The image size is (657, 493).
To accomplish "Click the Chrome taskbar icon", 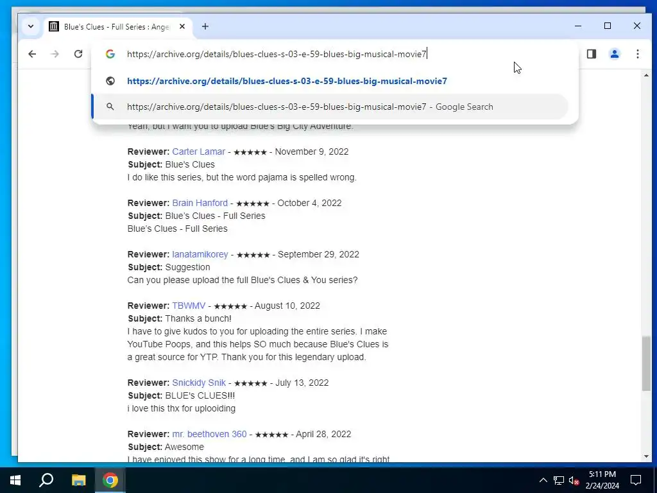I will 110,480.
